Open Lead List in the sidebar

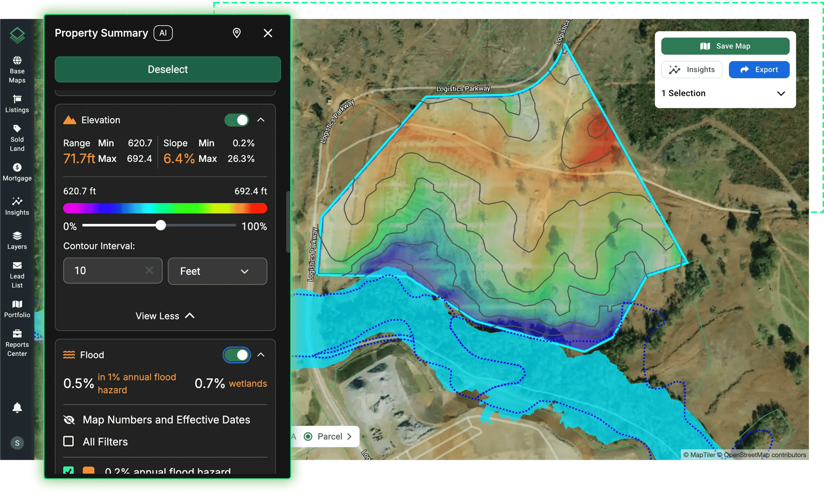coord(17,275)
